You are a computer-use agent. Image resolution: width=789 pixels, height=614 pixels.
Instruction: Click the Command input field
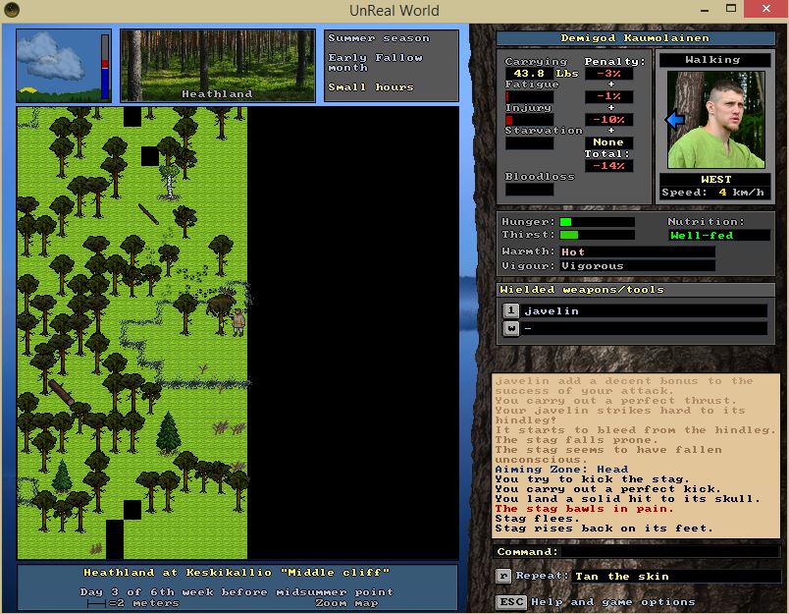(x=669, y=551)
